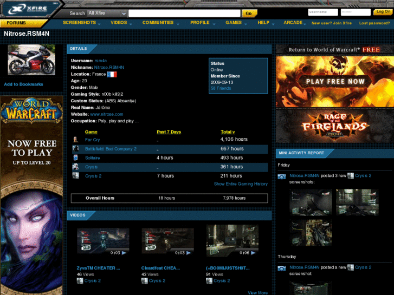Click the motorcycle profile avatar
Image resolution: width=394 pixels, height=295 pixels.
pyautogui.click(x=31, y=60)
